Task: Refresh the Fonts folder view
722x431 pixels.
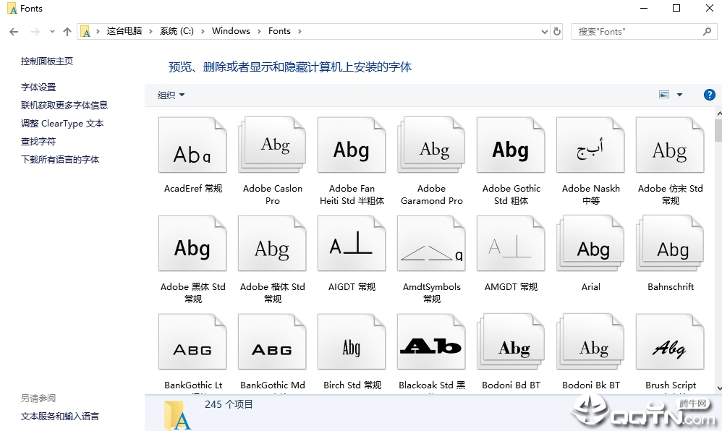Action: 557,32
